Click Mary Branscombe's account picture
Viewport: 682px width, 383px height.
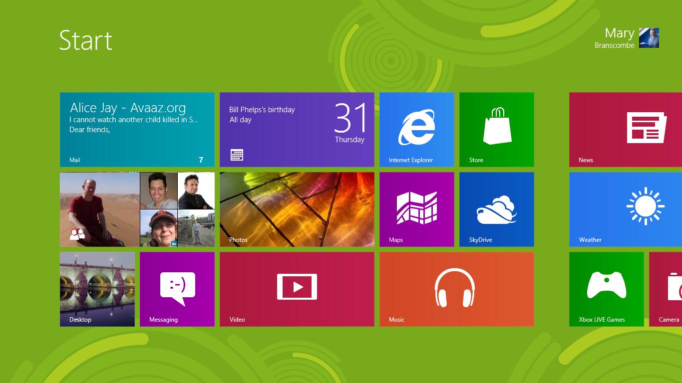pos(649,38)
